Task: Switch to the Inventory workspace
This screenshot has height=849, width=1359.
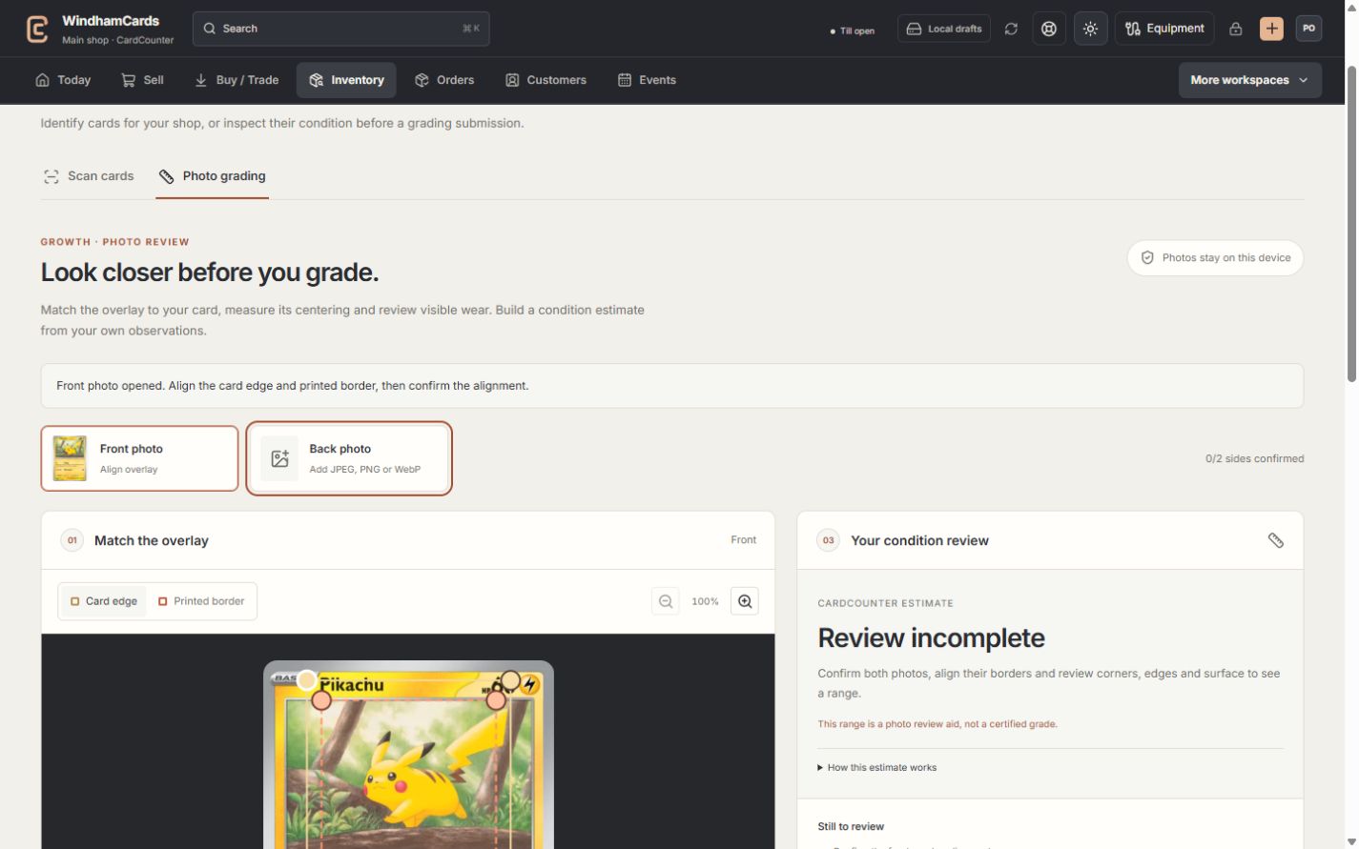Action: pyautogui.click(x=346, y=80)
